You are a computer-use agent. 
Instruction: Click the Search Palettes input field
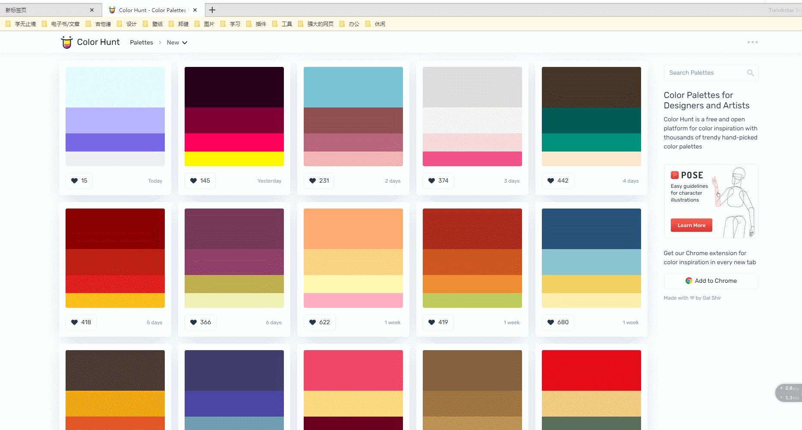point(711,73)
